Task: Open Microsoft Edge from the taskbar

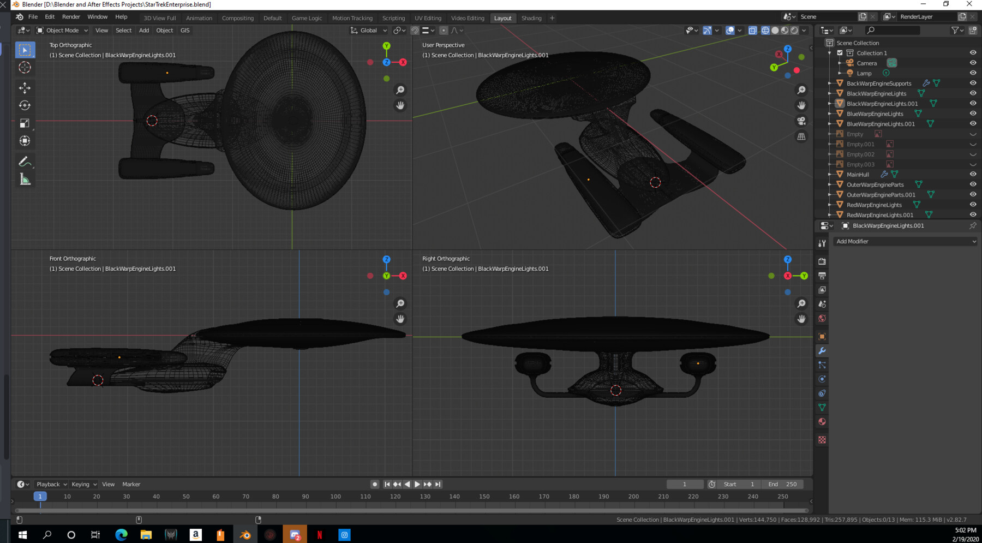Action: point(121,535)
